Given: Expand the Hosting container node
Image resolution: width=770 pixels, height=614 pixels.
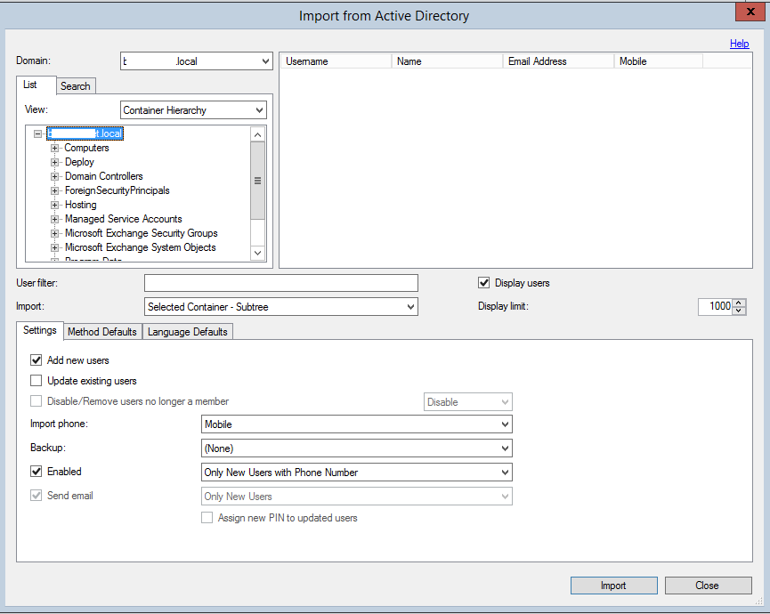Looking at the screenshot, I should [x=55, y=205].
